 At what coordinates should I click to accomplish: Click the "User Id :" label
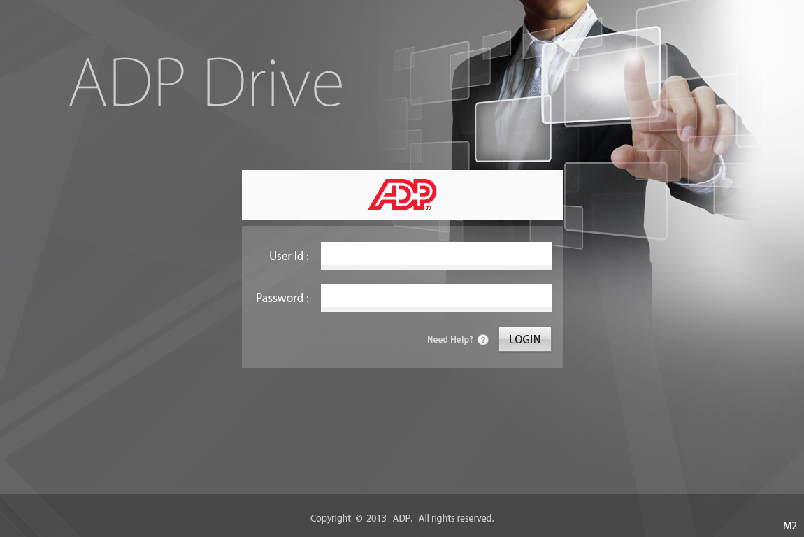[289, 256]
